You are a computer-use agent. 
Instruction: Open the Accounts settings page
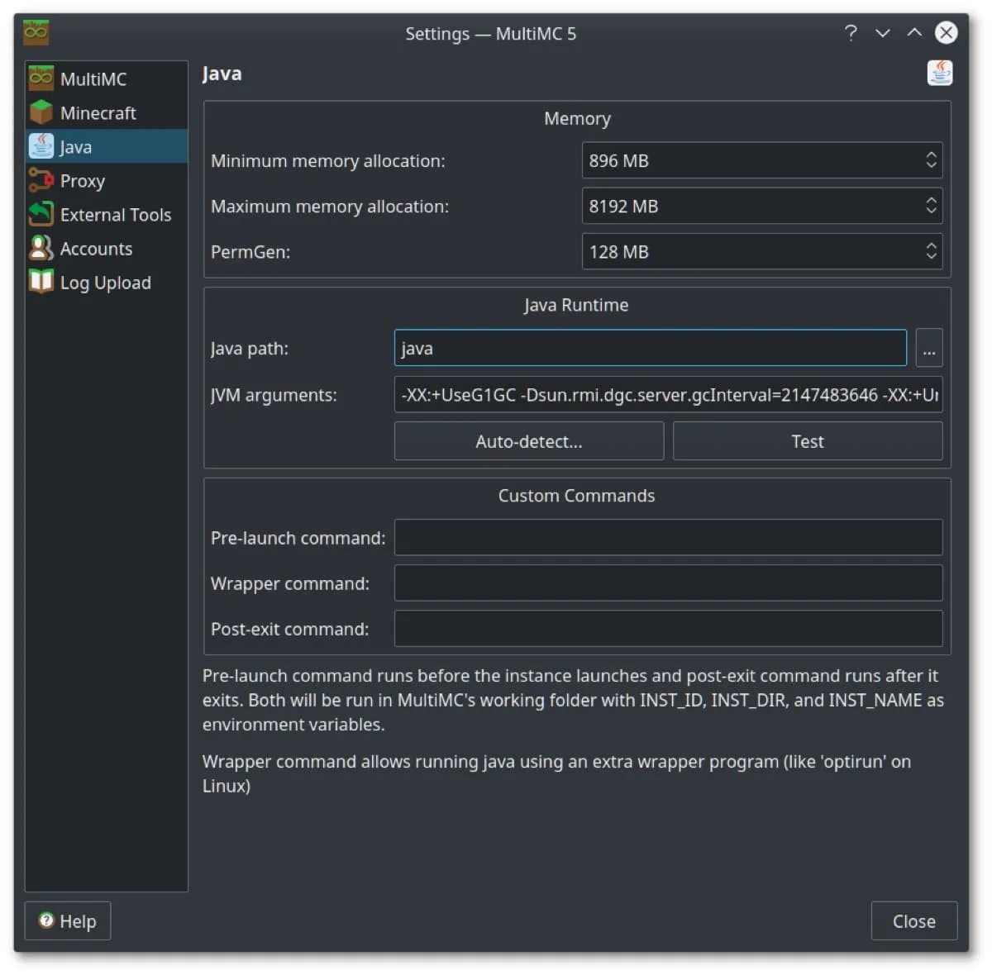(107, 248)
